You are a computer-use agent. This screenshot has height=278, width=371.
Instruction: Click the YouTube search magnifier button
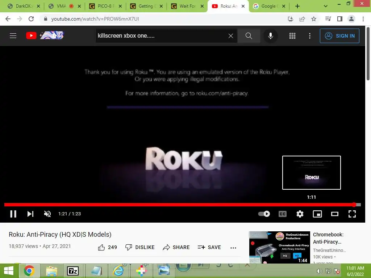[249, 36]
